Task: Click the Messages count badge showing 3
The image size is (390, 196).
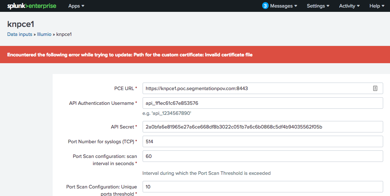Action: tap(265, 6)
